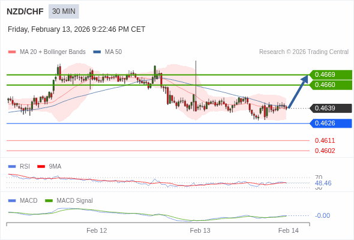This screenshot has width=354, height=240.
Task: Click the 9MA red legend swatch
Action: 41,167
